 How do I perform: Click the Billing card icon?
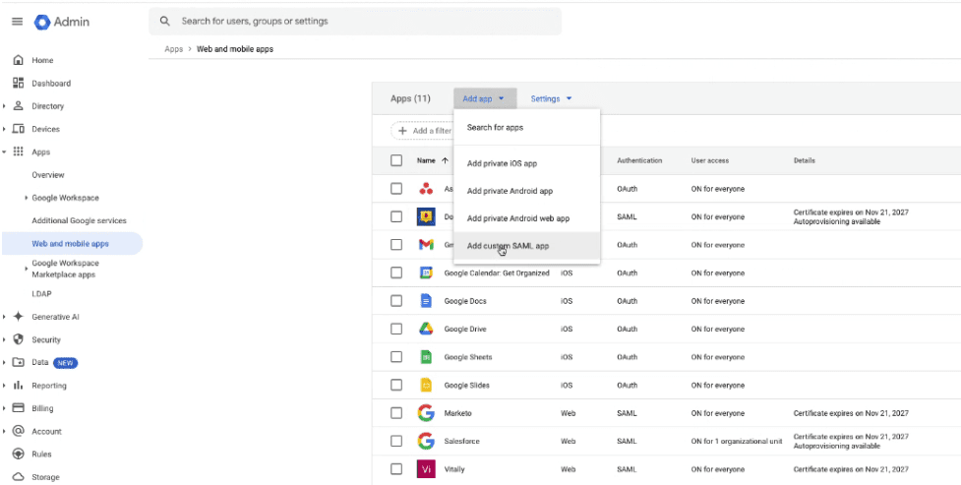pyautogui.click(x=19, y=407)
